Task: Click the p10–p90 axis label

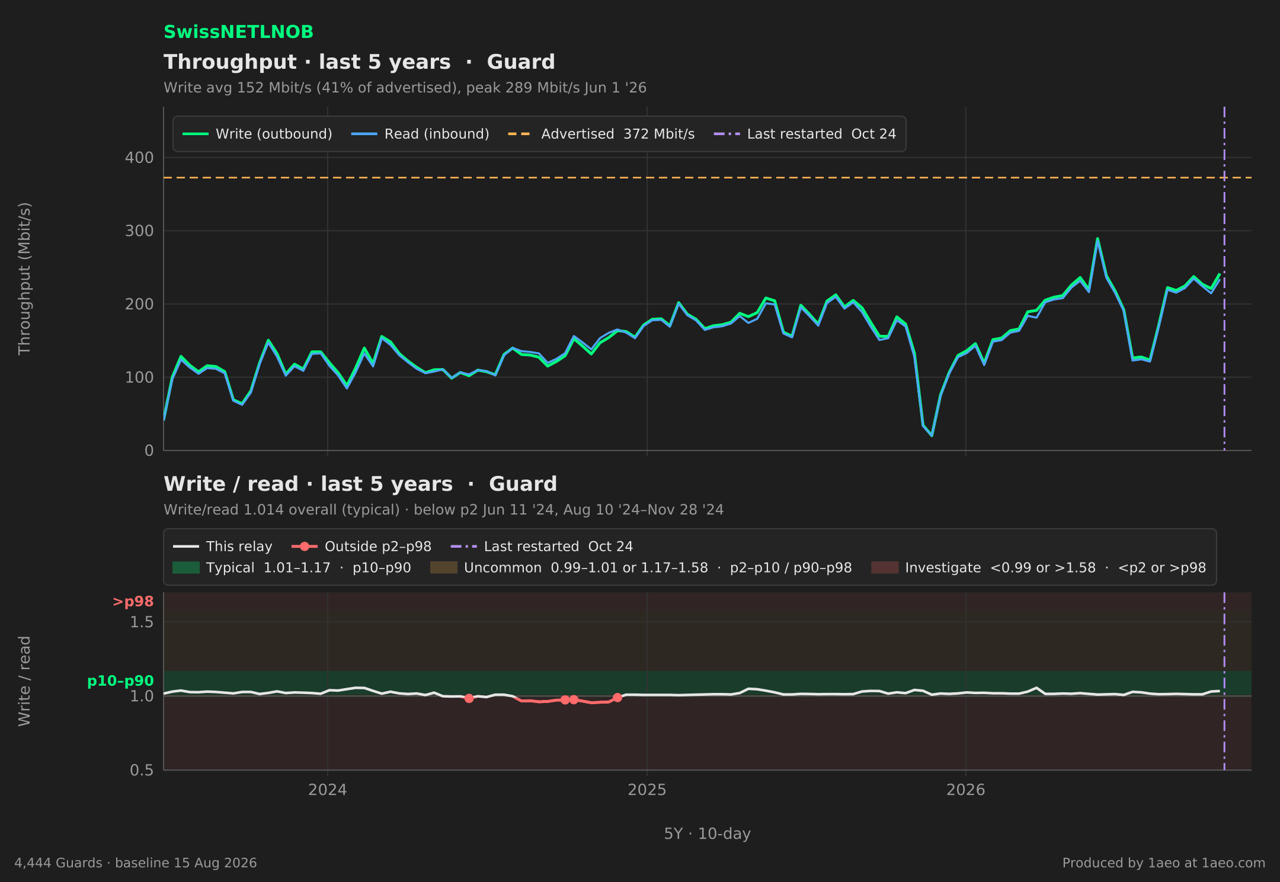Action: (120, 681)
